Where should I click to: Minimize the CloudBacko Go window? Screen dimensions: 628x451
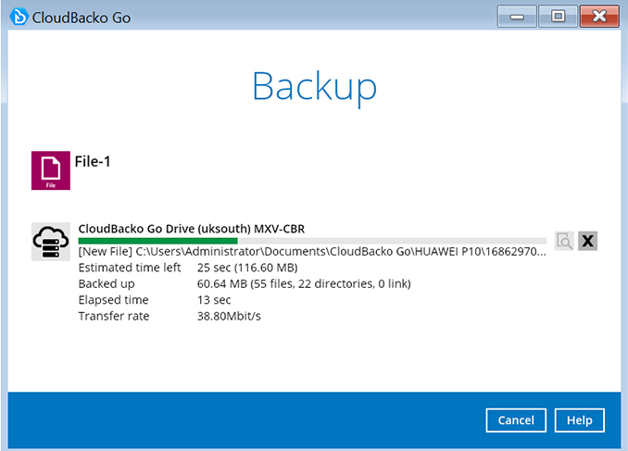517,16
